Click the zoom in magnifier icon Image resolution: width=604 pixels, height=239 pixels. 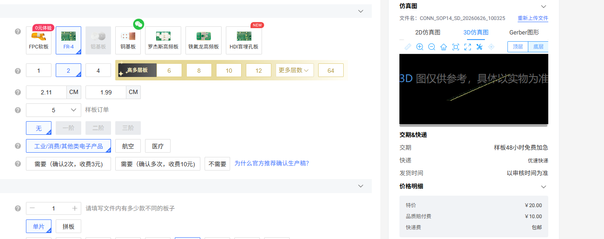(420, 47)
